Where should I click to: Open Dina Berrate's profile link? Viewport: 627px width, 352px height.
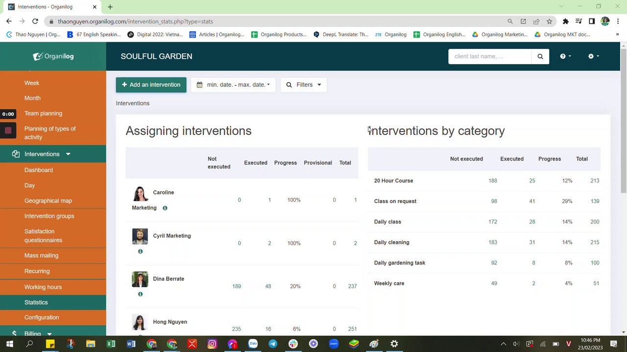pyautogui.click(x=169, y=279)
